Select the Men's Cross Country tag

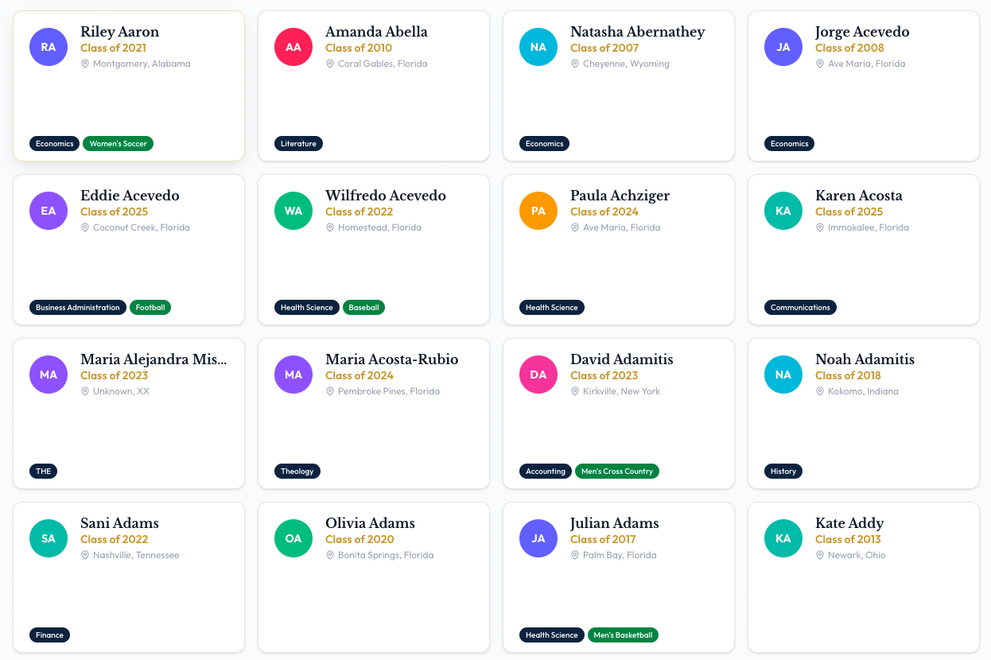617,472
